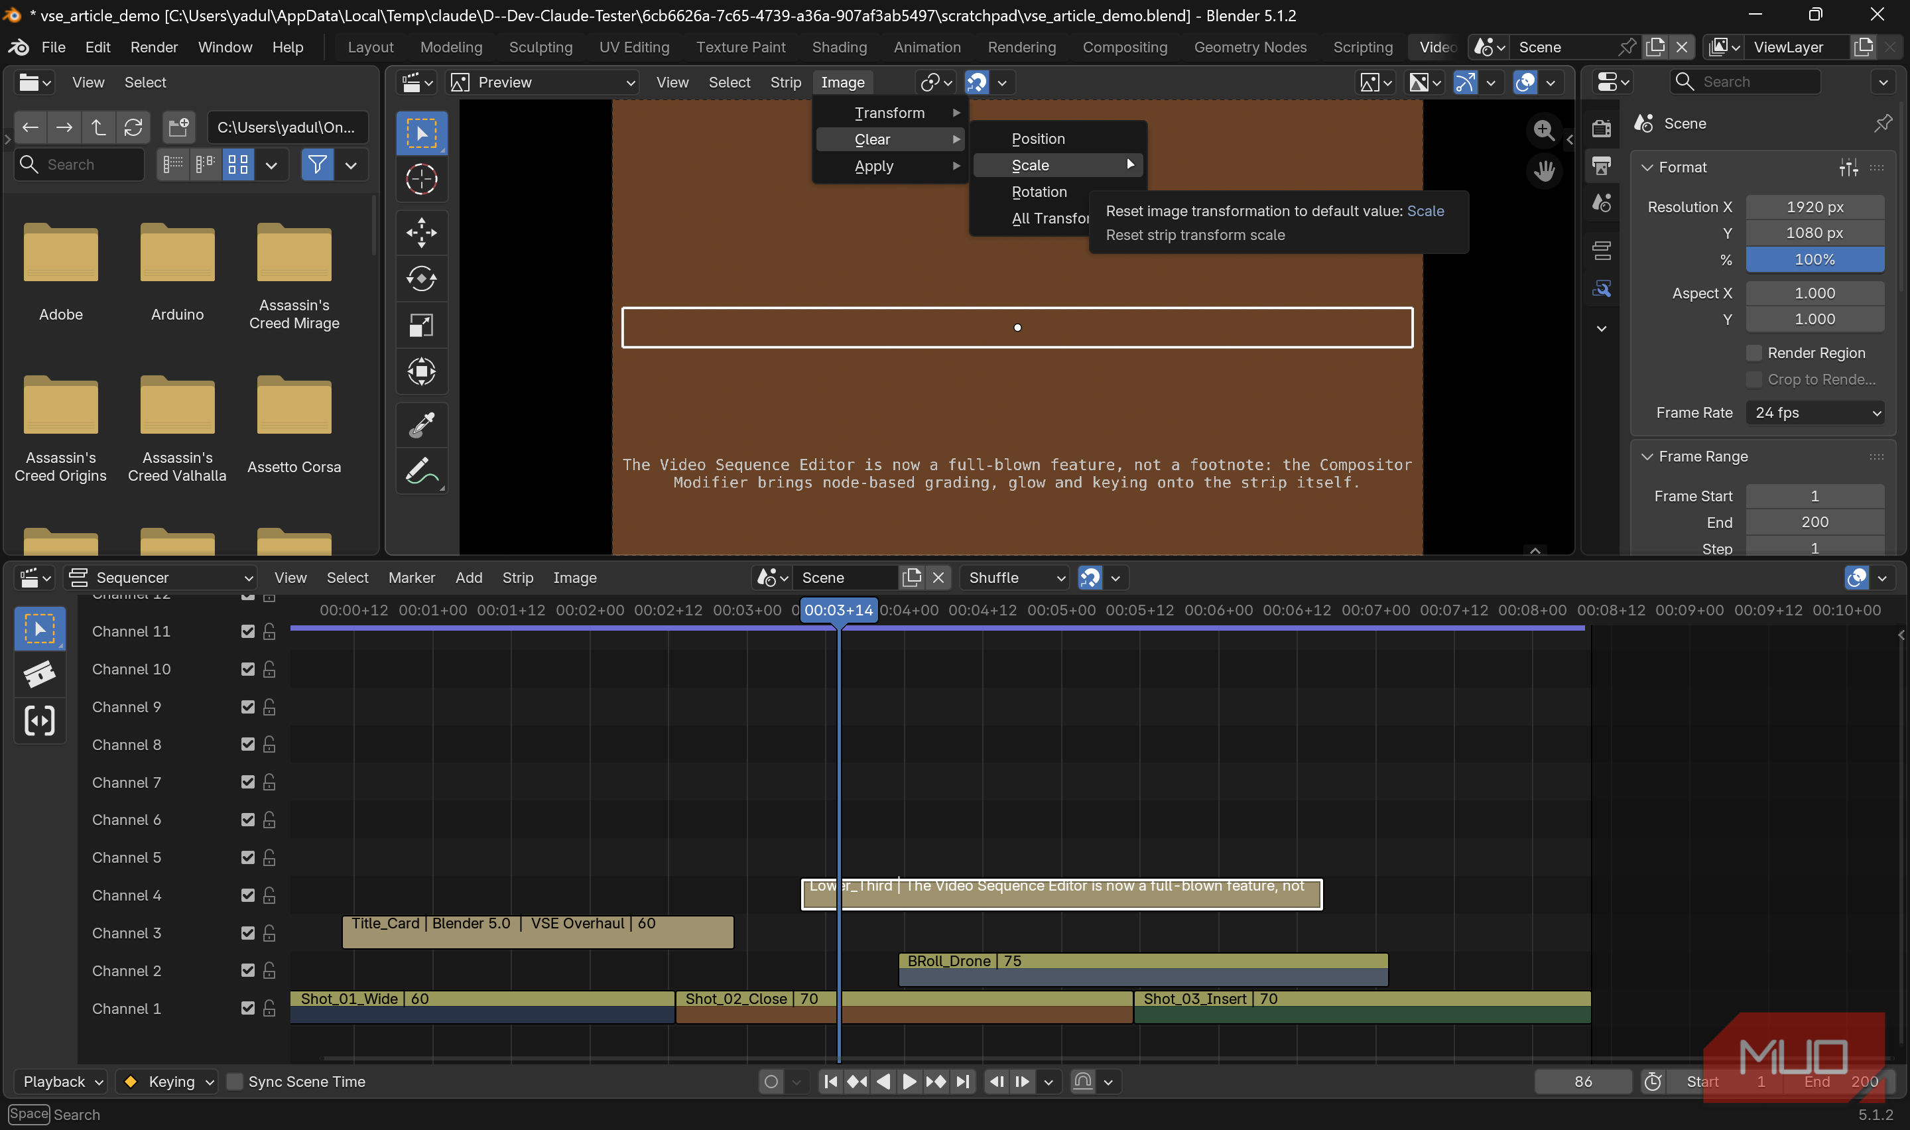Activate the 2D Cursor tool in preview
The image size is (1910, 1130).
coord(421,180)
